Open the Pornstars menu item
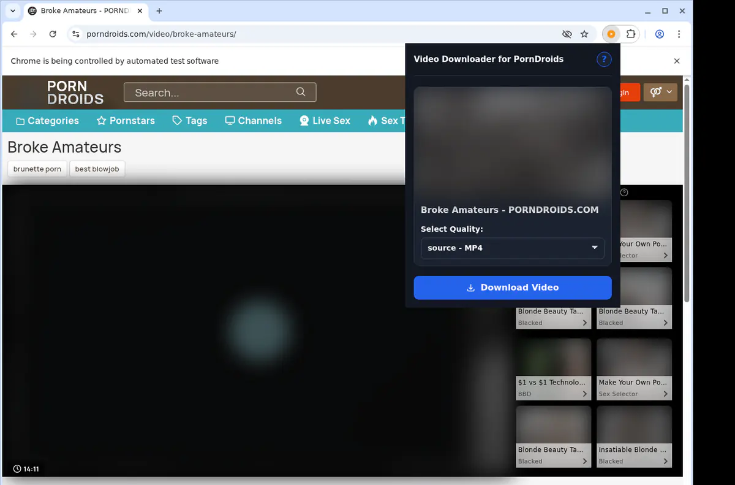 126,121
